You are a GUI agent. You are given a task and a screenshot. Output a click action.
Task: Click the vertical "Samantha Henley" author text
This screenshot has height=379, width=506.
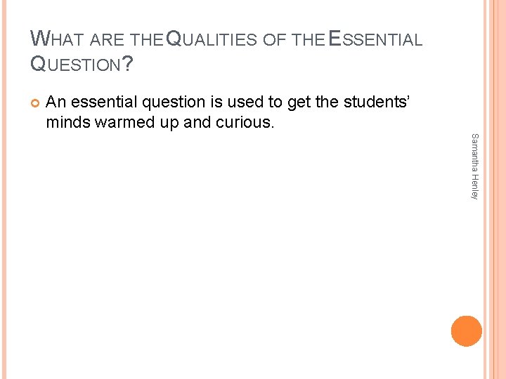tap(474, 166)
